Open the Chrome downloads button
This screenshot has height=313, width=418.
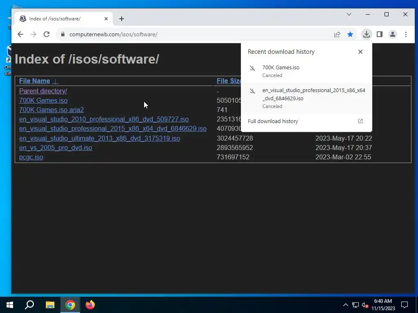(367, 34)
